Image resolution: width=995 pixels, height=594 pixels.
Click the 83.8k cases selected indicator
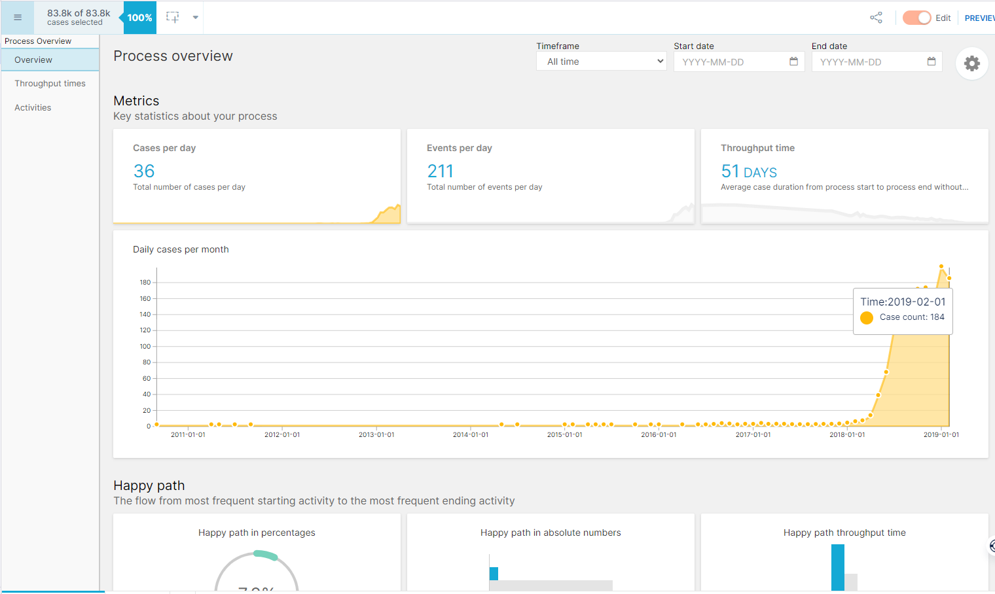coord(79,18)
